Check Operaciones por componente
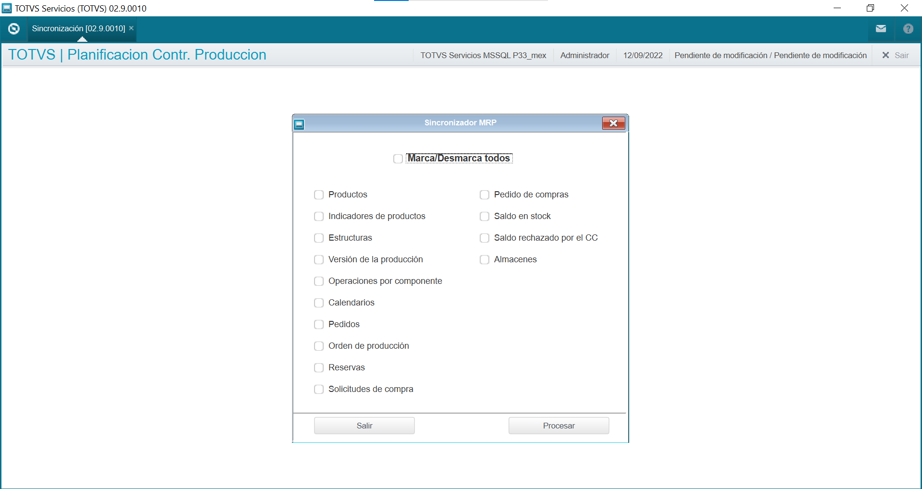The height and width of the screenshot is (489, 922). pos(319,281)
